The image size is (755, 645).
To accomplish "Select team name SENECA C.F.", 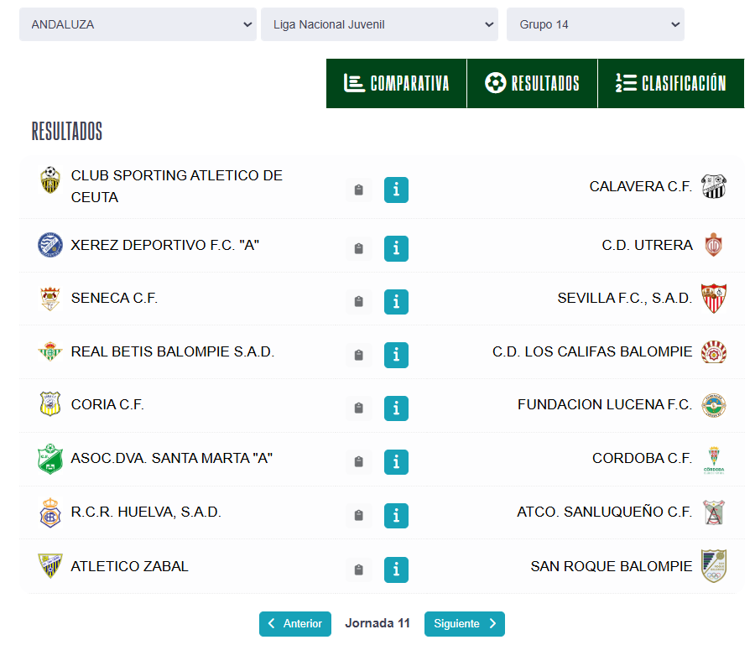I will [114, 298].
